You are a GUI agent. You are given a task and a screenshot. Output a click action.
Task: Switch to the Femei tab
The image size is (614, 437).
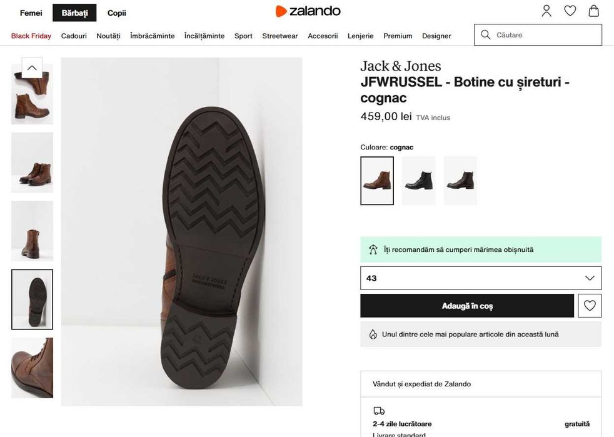pos(31,13)
